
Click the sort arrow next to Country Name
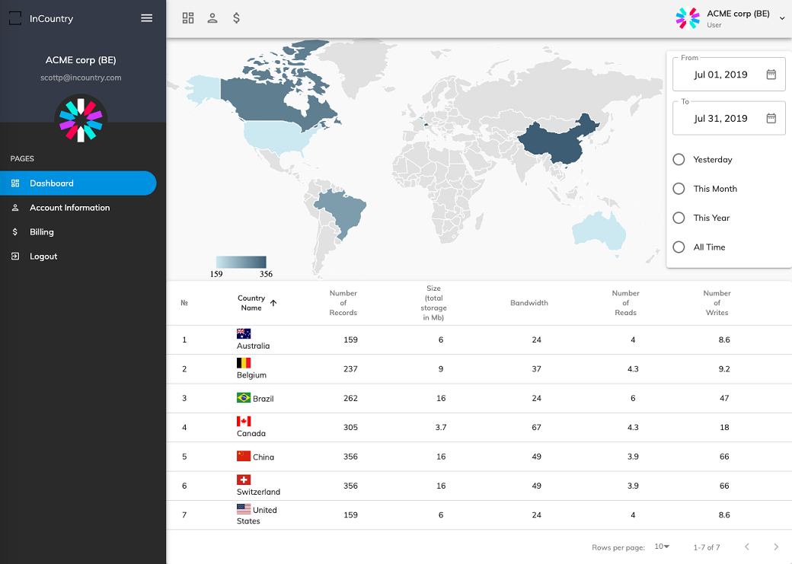coord(274,302)
